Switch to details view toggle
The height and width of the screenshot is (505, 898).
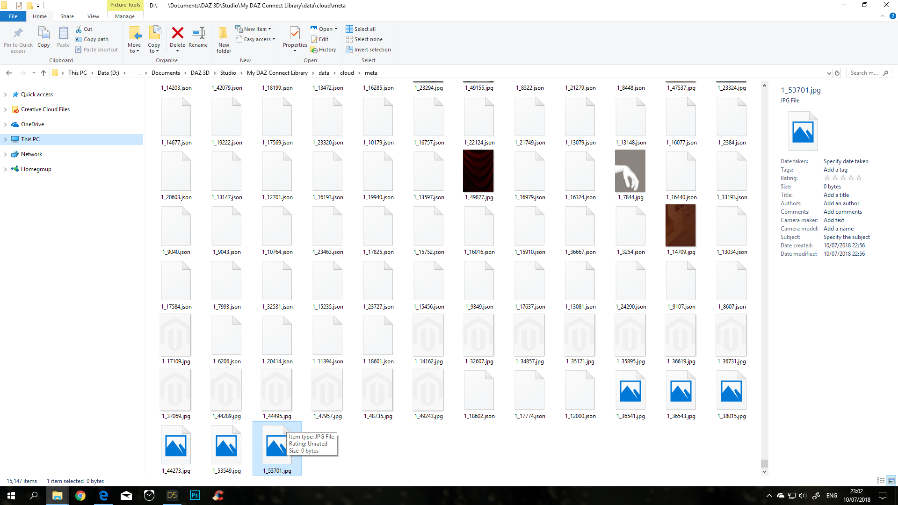click(x=881, y=481)
